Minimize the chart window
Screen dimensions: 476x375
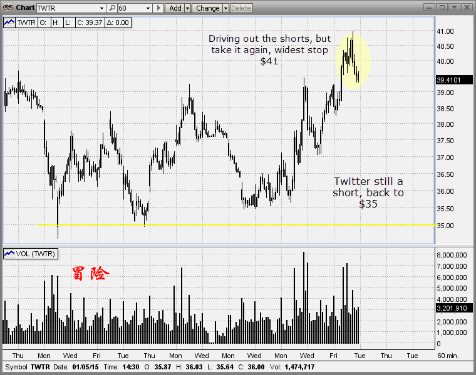[428, 7]
